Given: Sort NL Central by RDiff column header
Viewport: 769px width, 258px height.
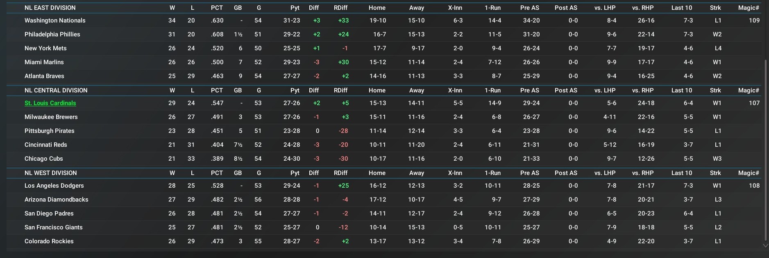Looking at the screenshot, I should (x=340, y=90).
